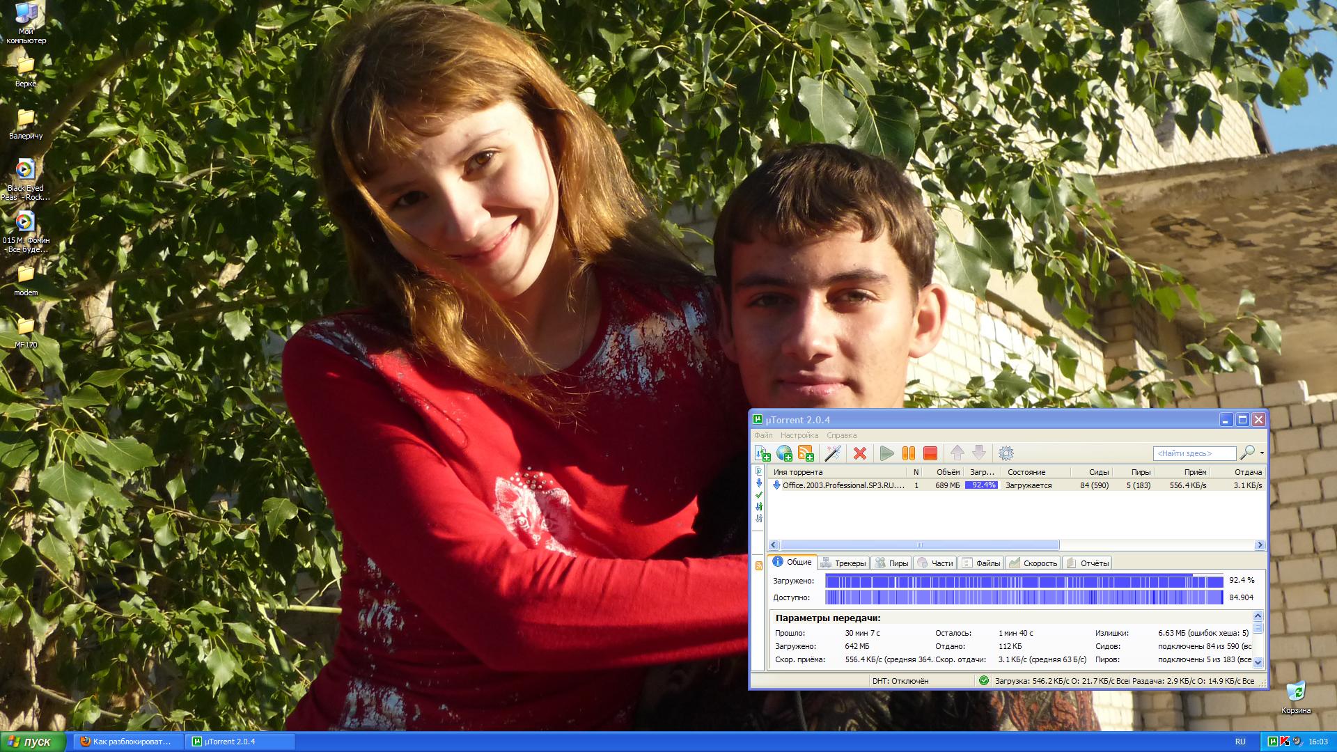Click the Add Torrent icon
The image size is (1337, 752).
763,453
